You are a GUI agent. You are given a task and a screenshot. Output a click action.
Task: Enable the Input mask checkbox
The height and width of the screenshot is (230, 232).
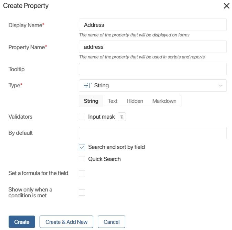pos(82,117)
